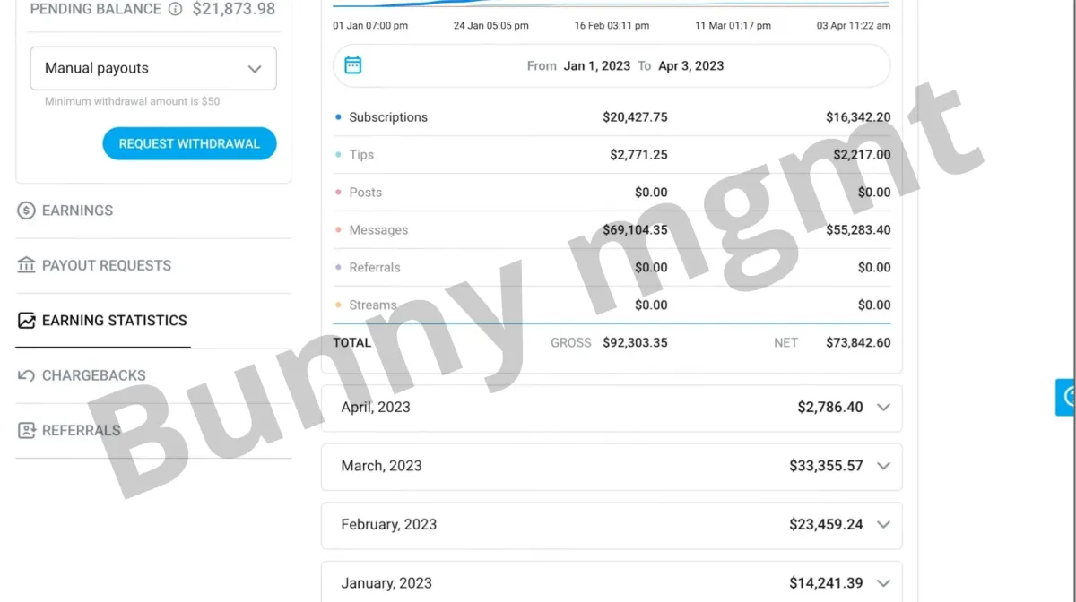Click the date range From–To field
Image resolution: width=1076 pixels, height=602 pixels.
[625, 65]
